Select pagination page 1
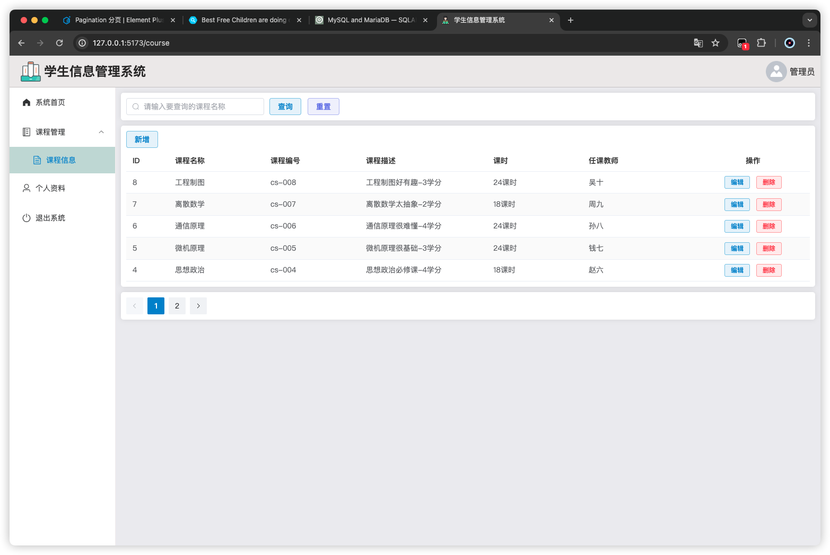Screen dimensions: 830x555 156,306
